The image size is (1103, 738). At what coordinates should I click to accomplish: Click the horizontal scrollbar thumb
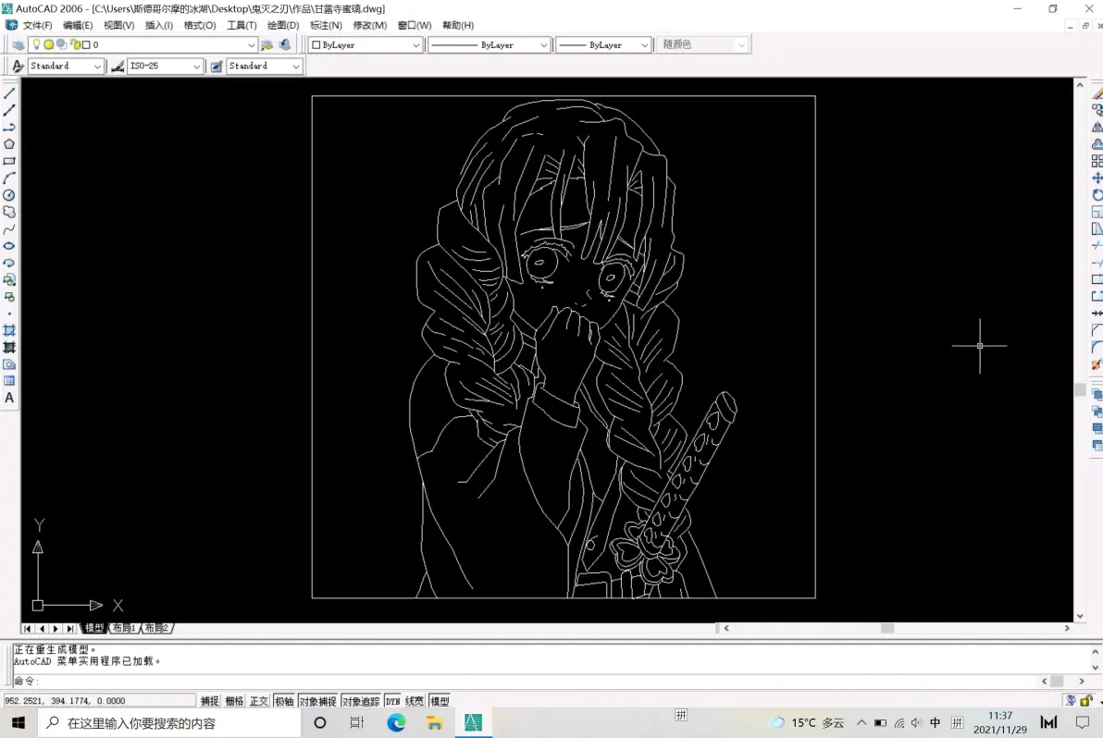click(x=887, y=628)
